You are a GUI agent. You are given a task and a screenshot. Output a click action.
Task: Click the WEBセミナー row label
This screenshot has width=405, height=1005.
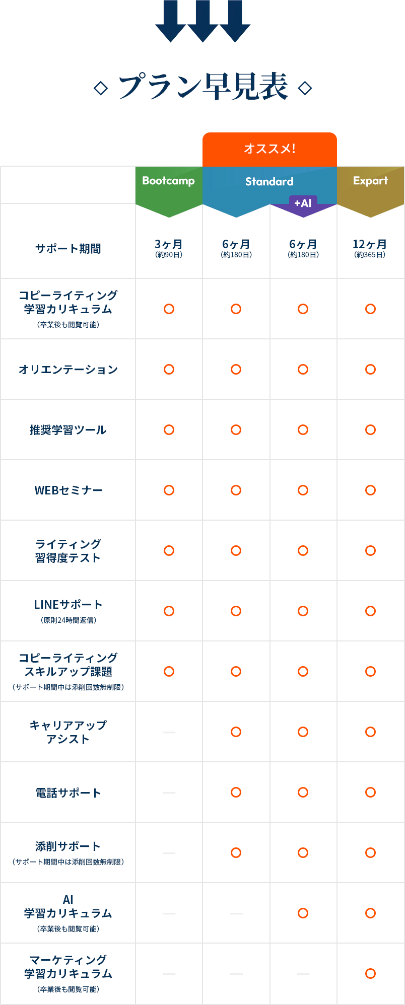[68, 490]
